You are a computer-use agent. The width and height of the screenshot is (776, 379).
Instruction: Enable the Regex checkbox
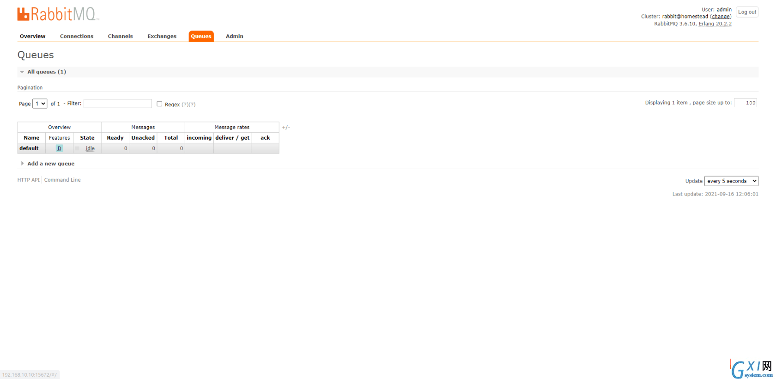click(159, 104)
